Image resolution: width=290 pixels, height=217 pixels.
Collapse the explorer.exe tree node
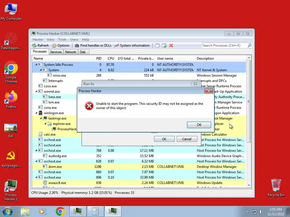coord(45,123)
